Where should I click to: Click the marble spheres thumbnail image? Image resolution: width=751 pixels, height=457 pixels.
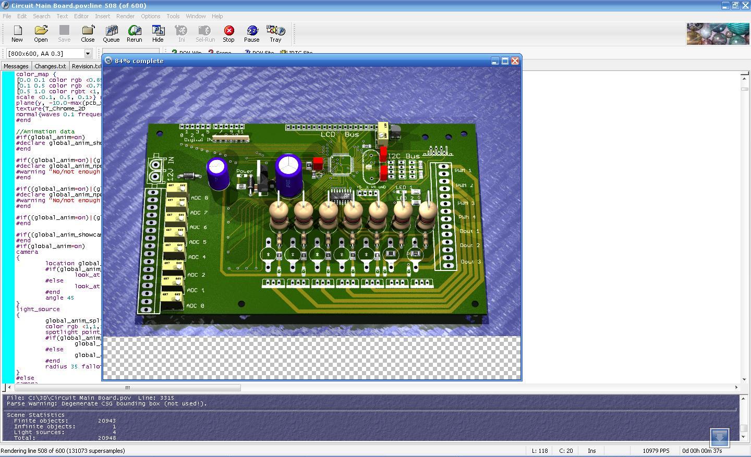pos(718,34)
